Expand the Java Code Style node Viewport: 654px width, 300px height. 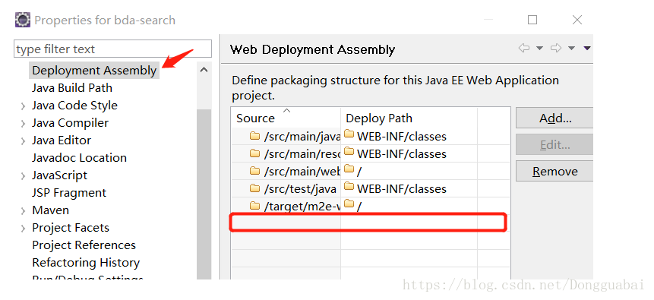[23, 106]
